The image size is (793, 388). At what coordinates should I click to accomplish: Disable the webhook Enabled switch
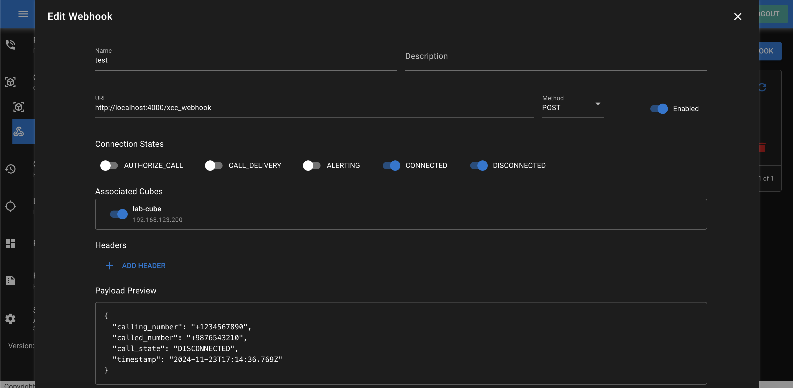[659, 108]
